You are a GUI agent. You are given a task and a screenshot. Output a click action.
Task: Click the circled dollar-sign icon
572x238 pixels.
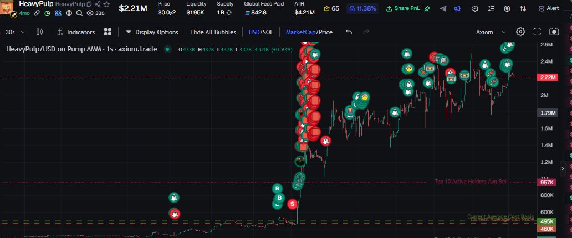click(x=507, y=8)
